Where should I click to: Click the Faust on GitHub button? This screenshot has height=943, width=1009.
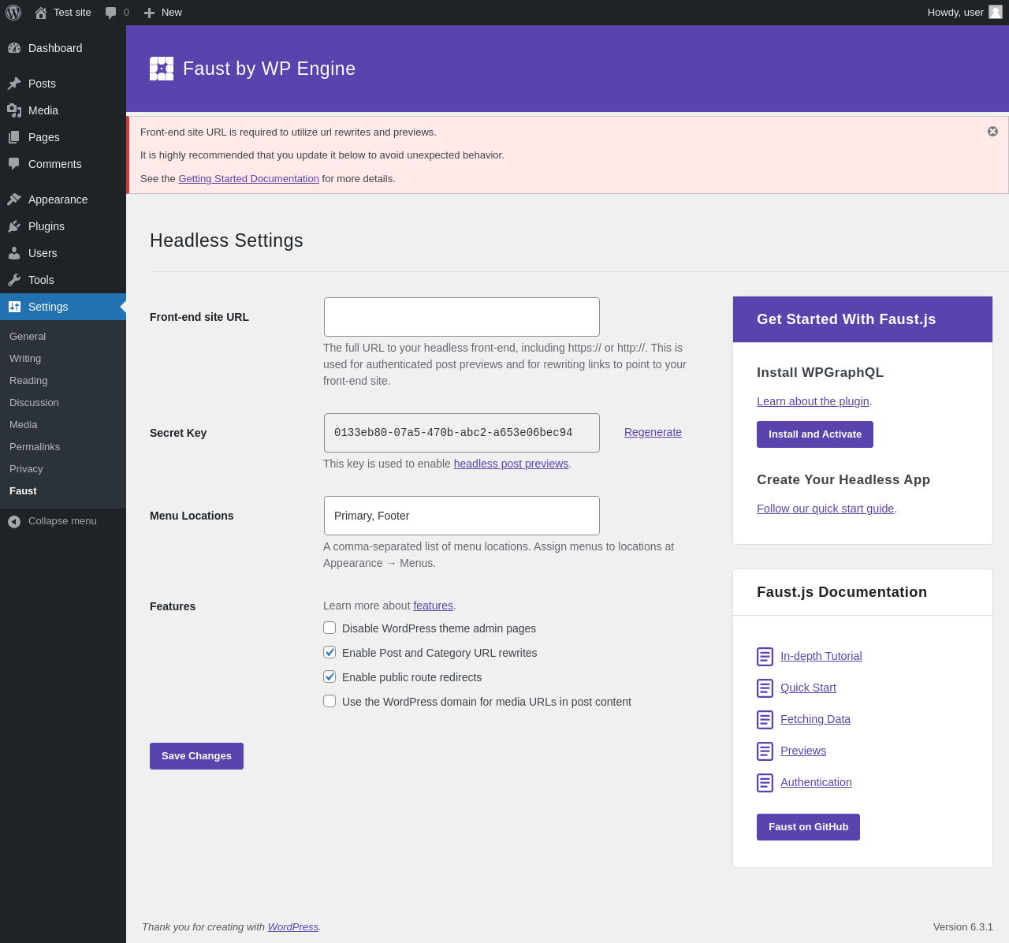point(808,827)
